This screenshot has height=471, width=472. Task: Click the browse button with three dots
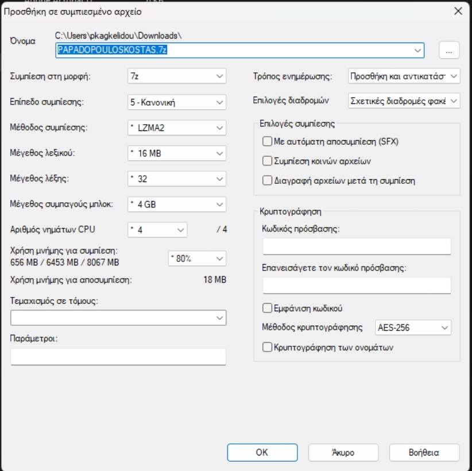(x=449, y=51)
